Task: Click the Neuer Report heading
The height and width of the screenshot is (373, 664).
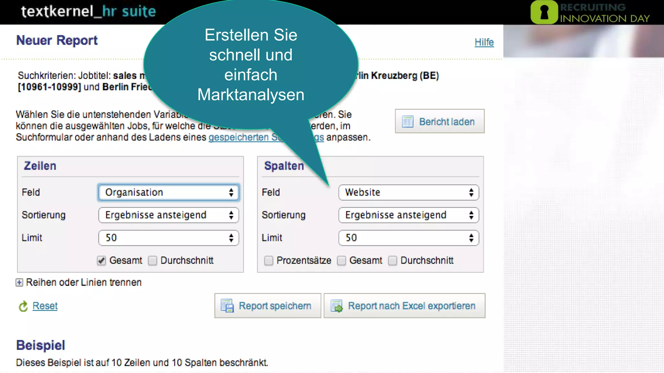Action: coord(57,40)
